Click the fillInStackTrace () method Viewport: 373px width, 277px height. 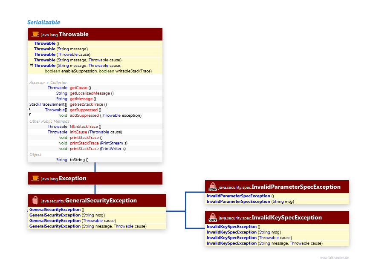point(85,127)
